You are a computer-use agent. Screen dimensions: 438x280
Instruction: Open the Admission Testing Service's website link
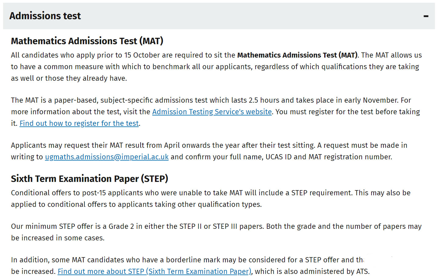coord(212,112)
